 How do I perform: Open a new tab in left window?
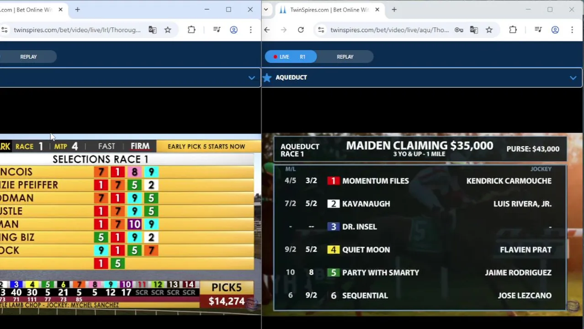click(77, 10)
